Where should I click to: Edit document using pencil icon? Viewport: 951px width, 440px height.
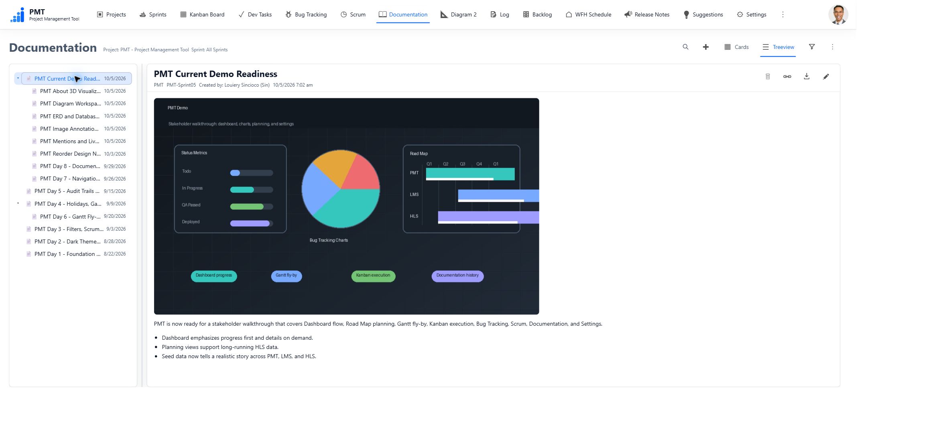click(825, 77)
